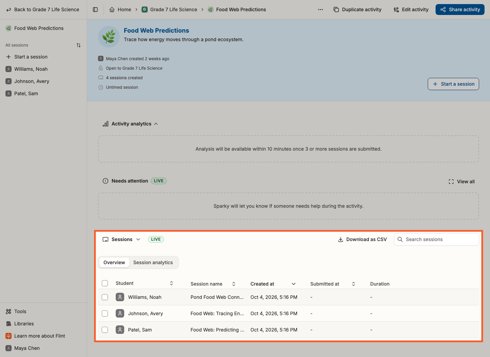490x357 pixels.
Task: Toggle the select-all checkbox in table header
Action: [x=105, y=283]
